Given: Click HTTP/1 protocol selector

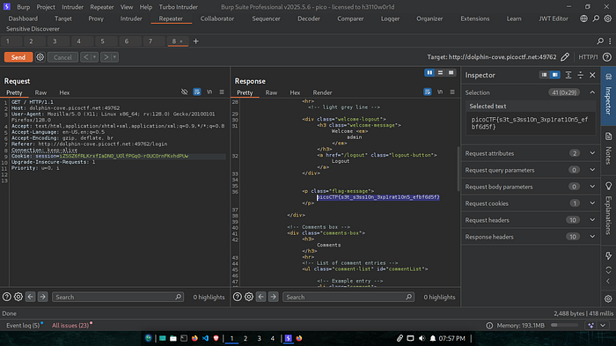Looking at the screenshot, I should [588, 57].
